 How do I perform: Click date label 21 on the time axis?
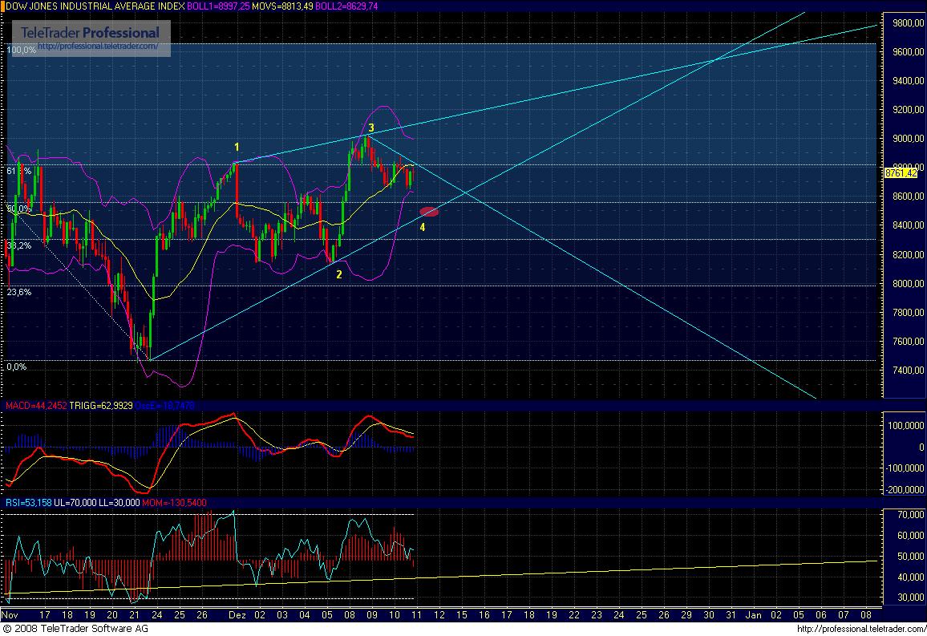click(x=134, y=615)
